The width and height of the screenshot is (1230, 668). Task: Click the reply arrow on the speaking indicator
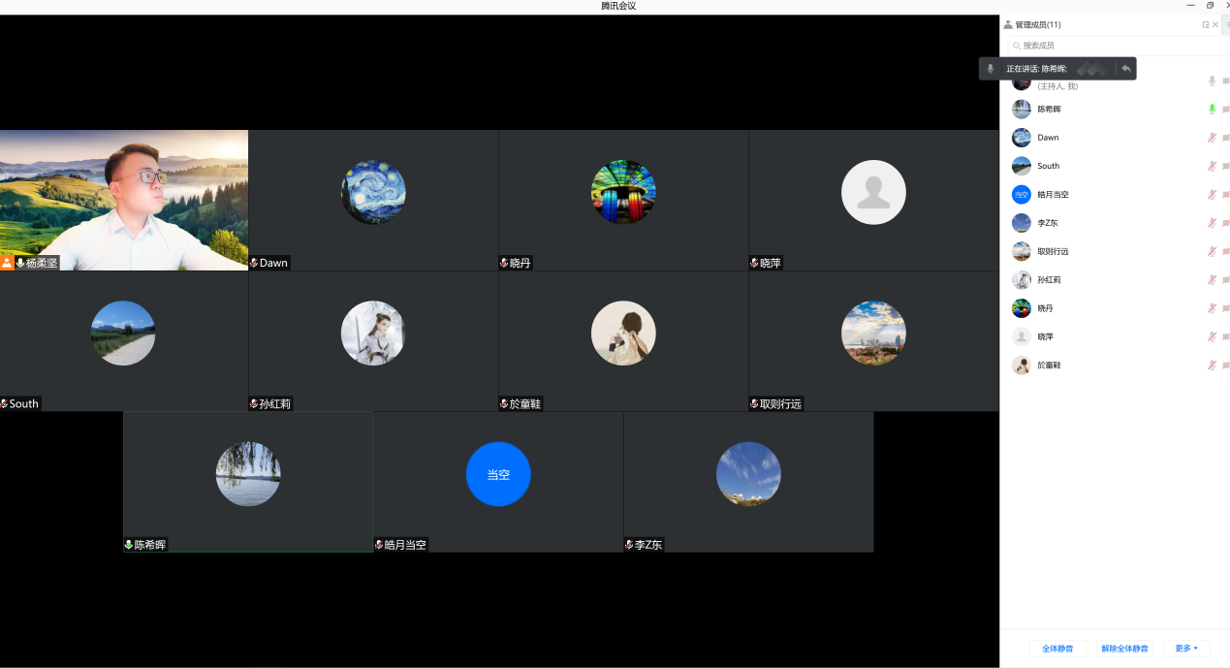point(1125,69)
